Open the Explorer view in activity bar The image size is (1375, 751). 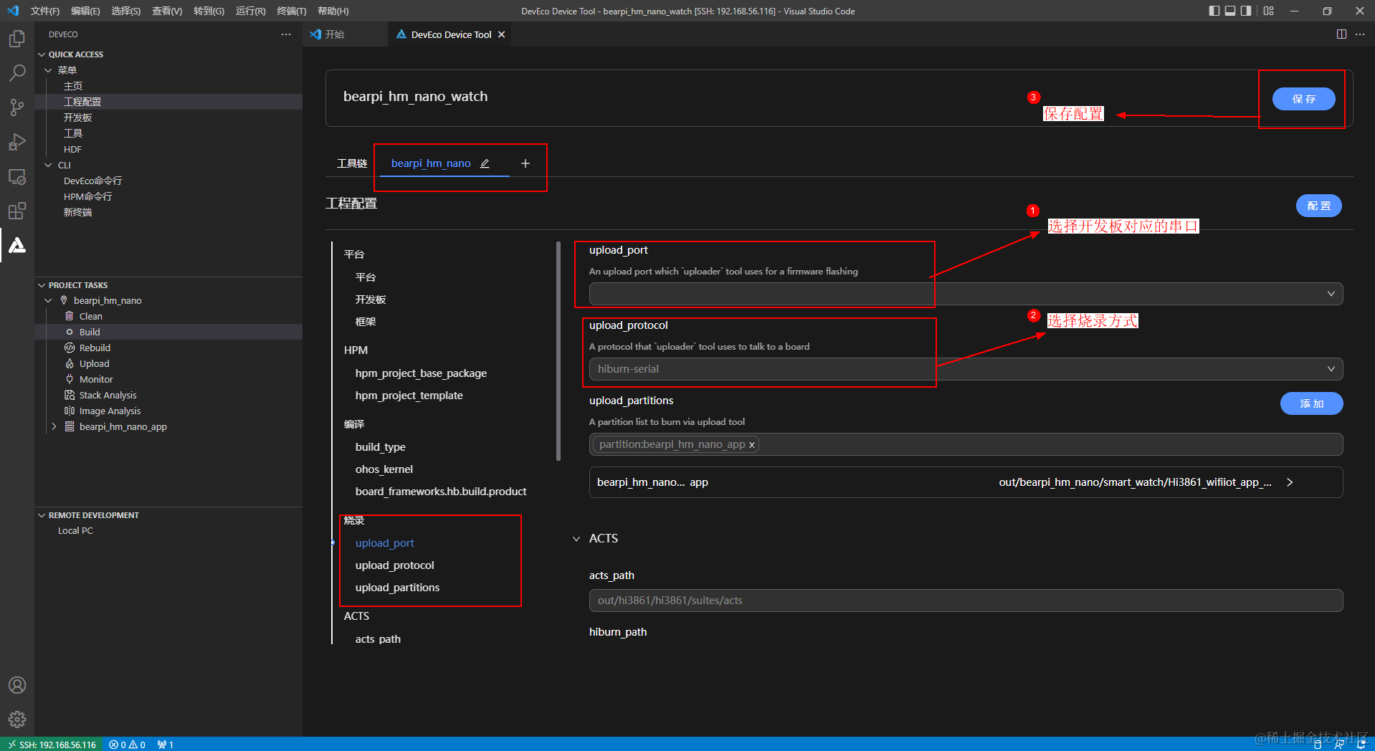[17, 39]
